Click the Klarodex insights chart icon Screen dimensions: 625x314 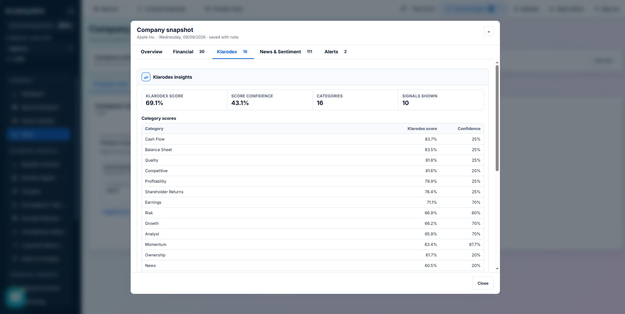(x=146, y=77)
